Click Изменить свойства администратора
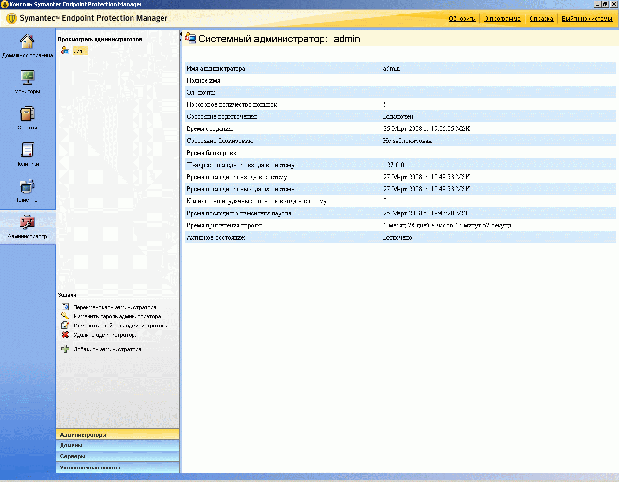This screenshot has height=482, width=619. 120,326
